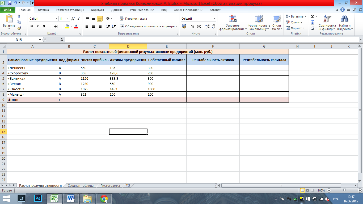This screenshot has width=363, height=204.
Task: Open Форматировать как таблицу gallery
Action: [x=259, y=23]
